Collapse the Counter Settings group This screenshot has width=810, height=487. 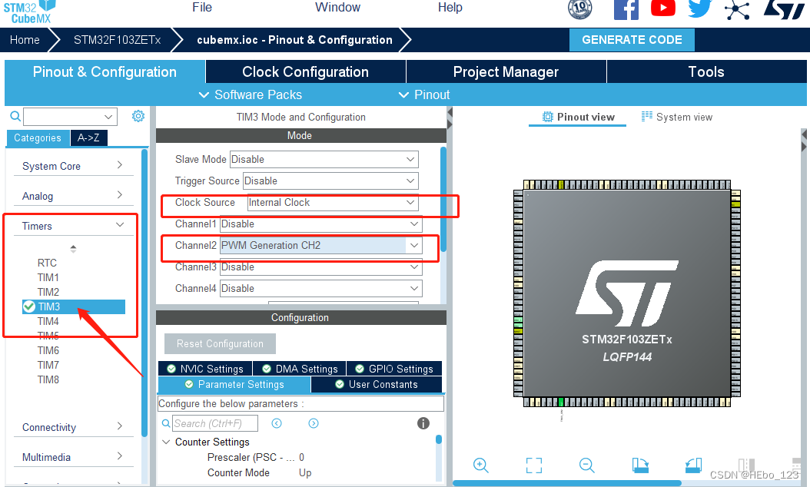[166, 442]
